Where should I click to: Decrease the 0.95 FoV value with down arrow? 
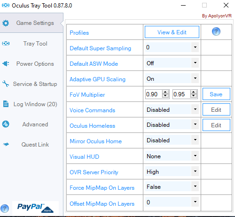[194, 96]
